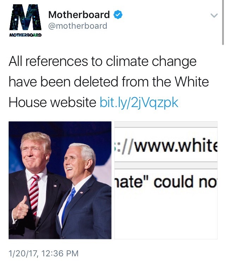This screenshot has height=262, width=226.
Task: Follow the bit.ly/2jVqzpk link
Action: (x=139, y=102)
